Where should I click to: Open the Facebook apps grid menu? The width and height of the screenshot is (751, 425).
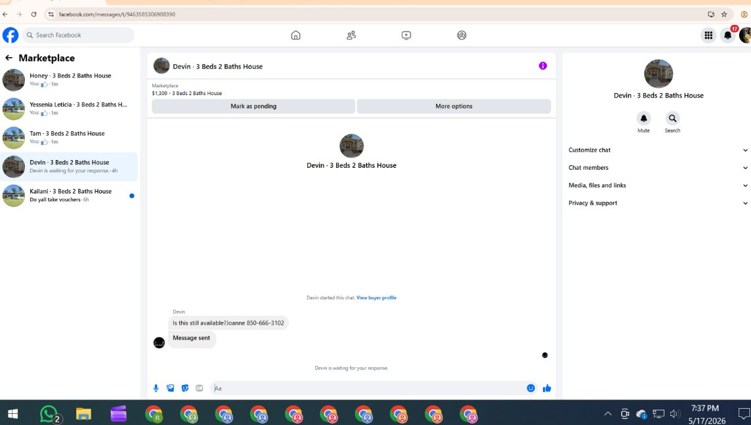(x=708, y=35)
